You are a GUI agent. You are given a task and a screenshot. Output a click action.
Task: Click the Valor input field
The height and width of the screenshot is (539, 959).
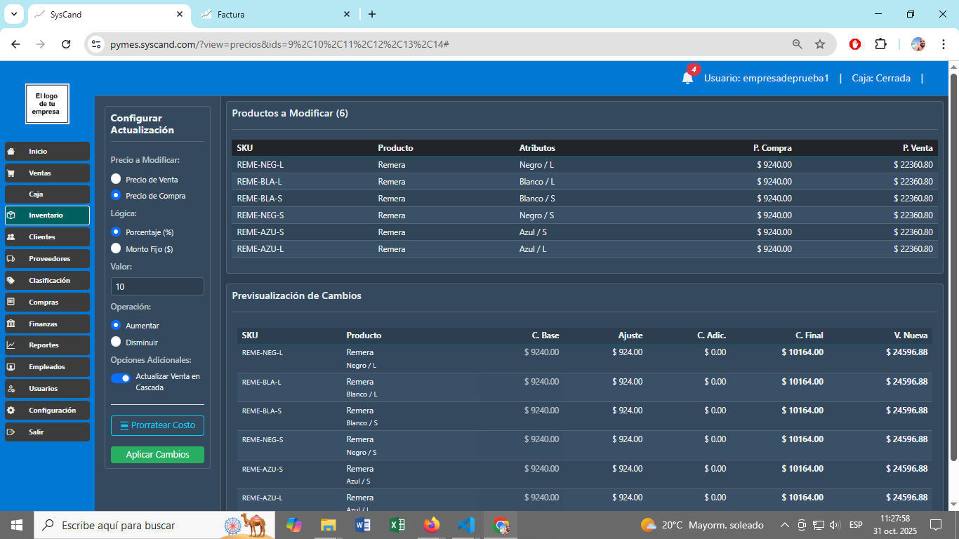click(157, 286)
